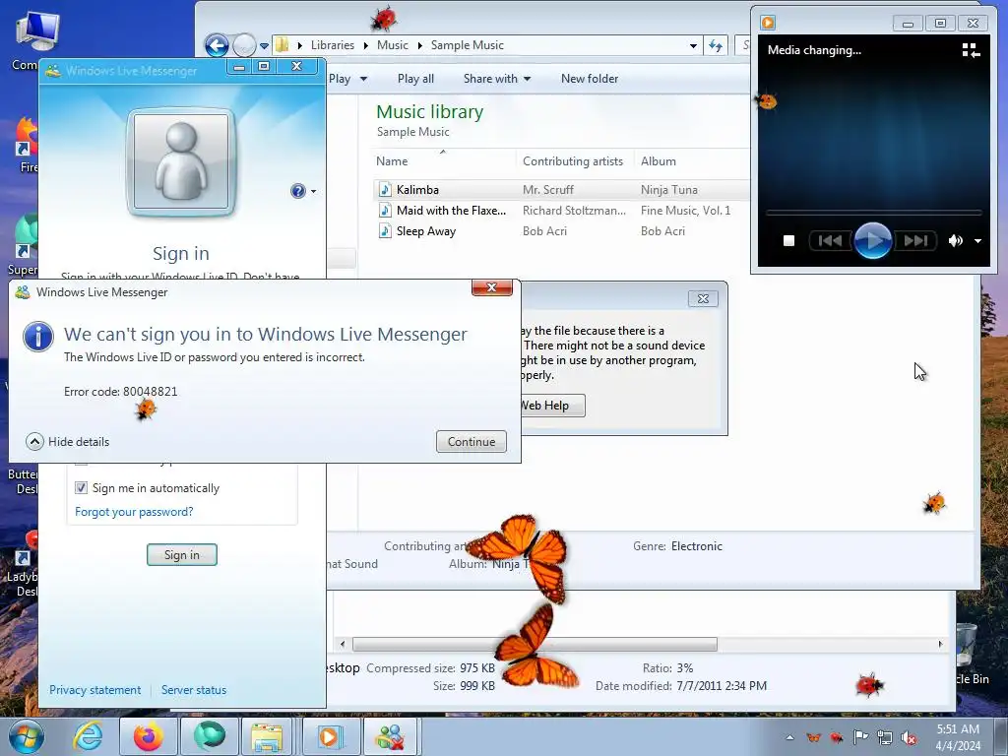
Task: Click New folder in the Explorer toolbar
Action: 590,79
